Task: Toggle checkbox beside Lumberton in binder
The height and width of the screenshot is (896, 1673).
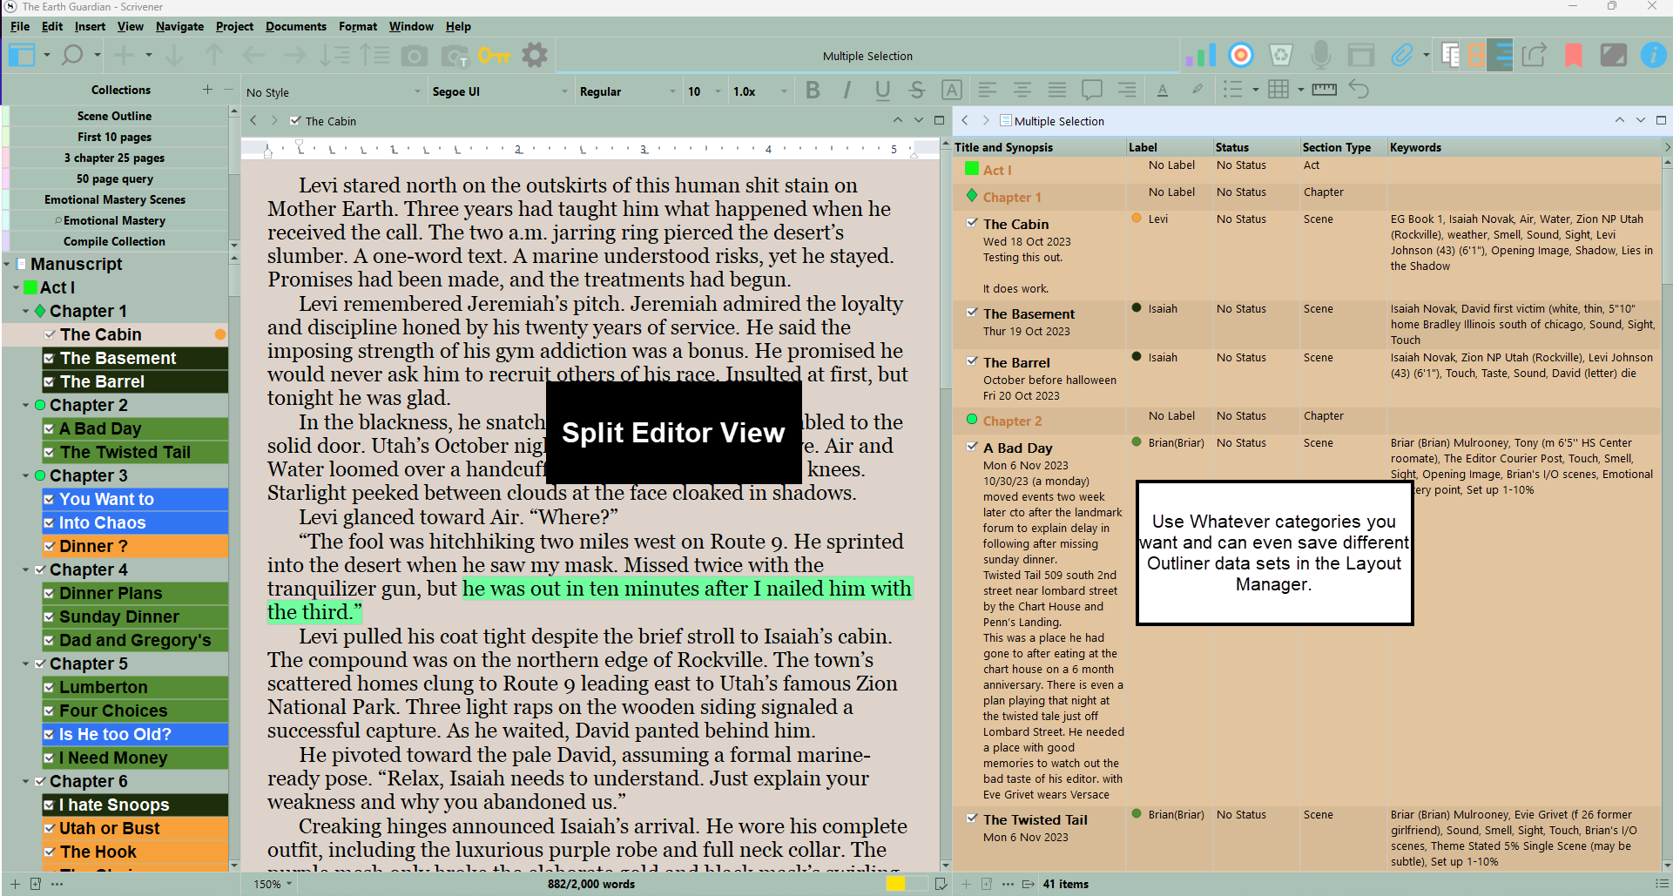Action: click(49, 687)
